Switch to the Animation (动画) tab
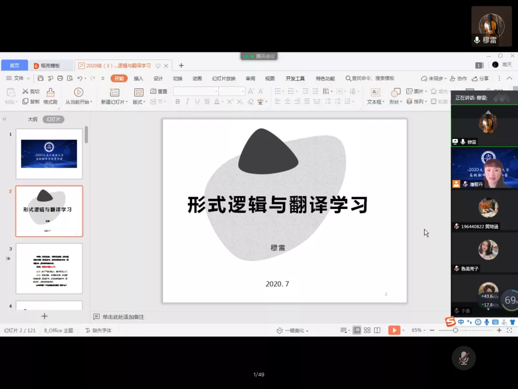518x389 pixels. [197, 78]
